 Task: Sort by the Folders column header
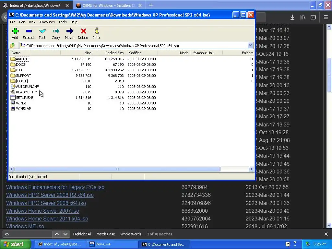pos(238,53)
